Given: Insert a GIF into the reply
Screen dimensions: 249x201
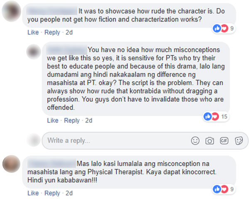Looking at the screenshot, I should pos(224,140).
